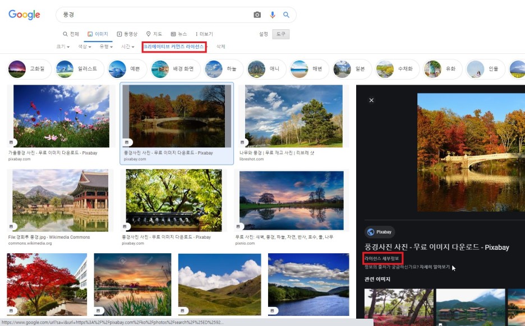
Task: Expand the 크기 size filter
Action: pos(63,46)
